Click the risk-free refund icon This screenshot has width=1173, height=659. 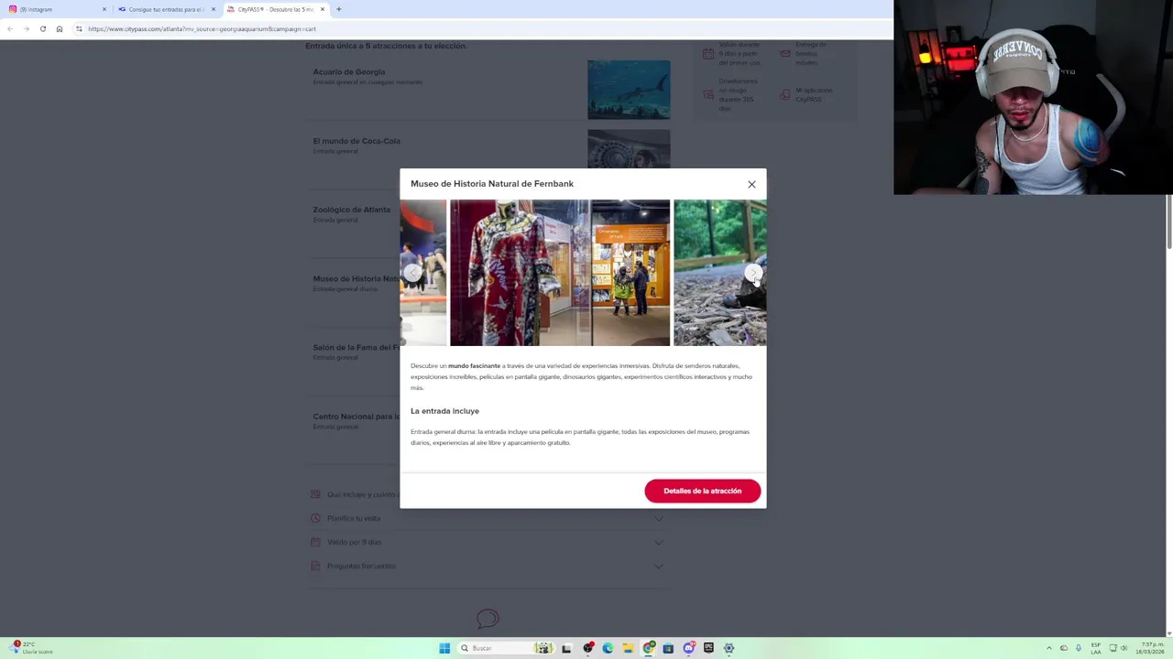click(x=708, y=94)
